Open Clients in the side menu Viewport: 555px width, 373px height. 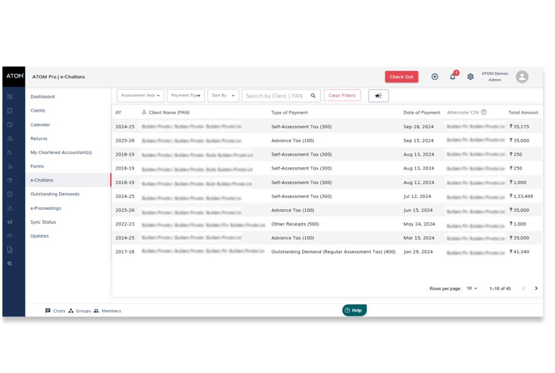[x=38, y=111]
